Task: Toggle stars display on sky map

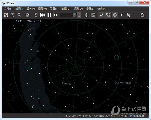Action: pos(101,15)
